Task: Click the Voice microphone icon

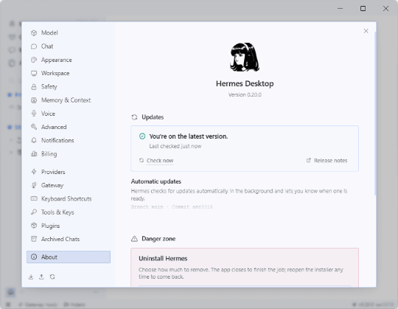Action: (34, 114)
